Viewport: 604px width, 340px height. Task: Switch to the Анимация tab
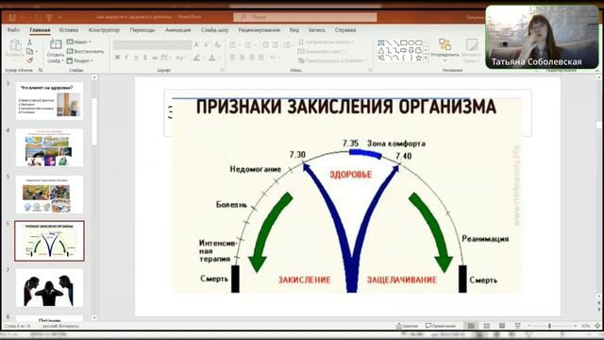(178, 29)
